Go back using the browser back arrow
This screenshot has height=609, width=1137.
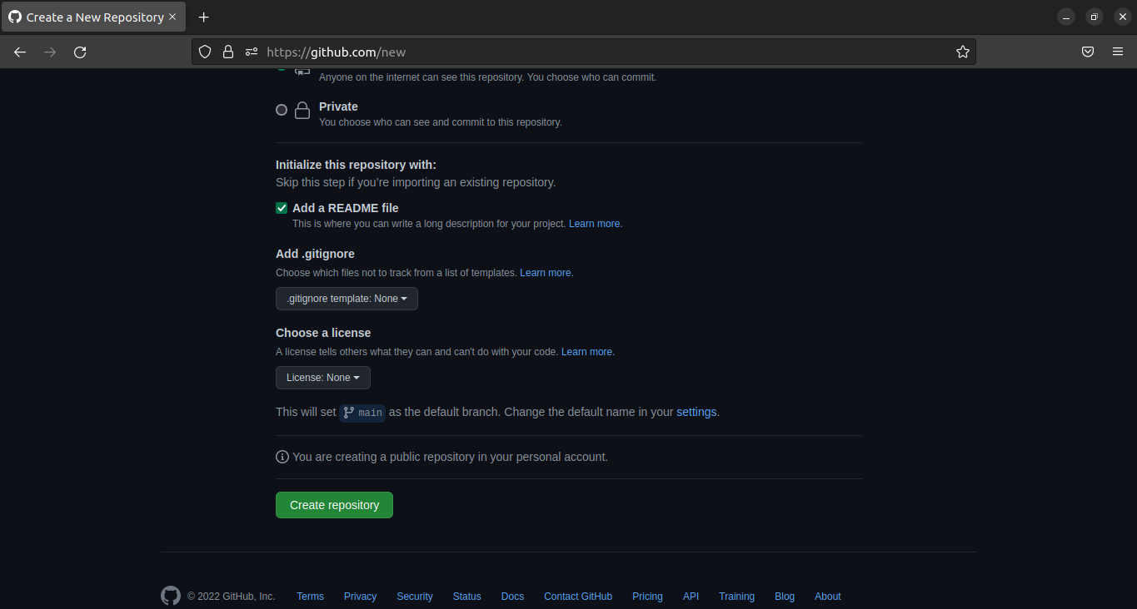pos(20,52)
